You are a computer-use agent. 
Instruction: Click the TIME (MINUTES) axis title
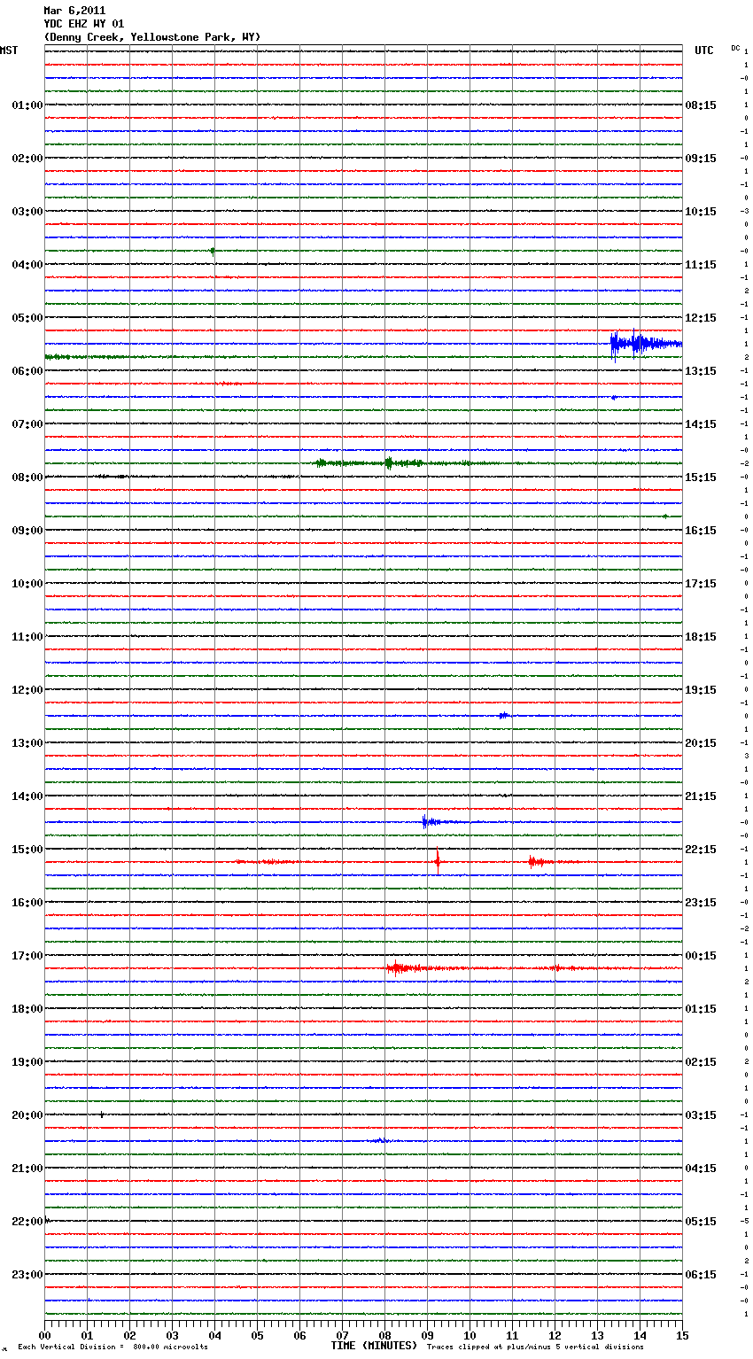(374, 1346)
